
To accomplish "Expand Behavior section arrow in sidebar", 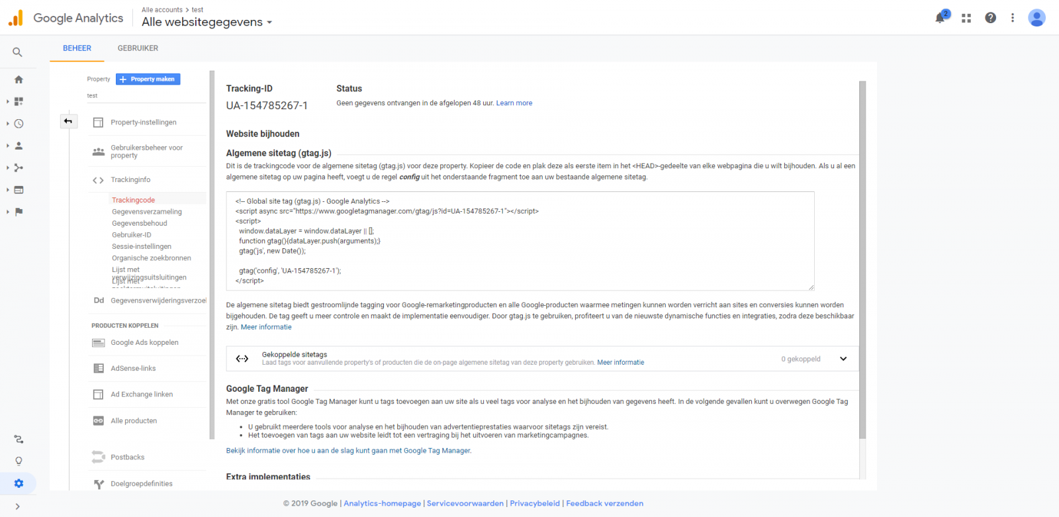I will pyautogui.click(x=7, y=190).
